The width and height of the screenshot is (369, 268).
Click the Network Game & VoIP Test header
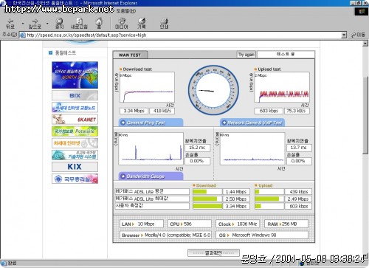(252, 123)
